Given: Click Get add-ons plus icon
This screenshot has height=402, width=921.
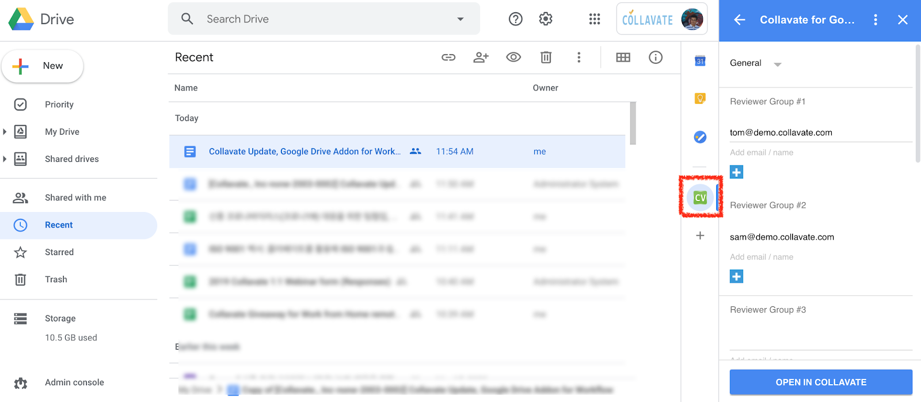Looking at the screenshot, I should 700,236.
